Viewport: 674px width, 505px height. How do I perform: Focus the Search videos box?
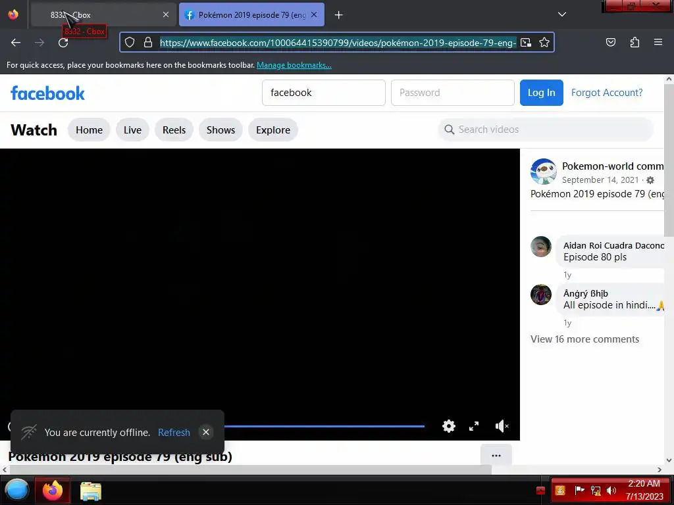(x=546, y=130)
